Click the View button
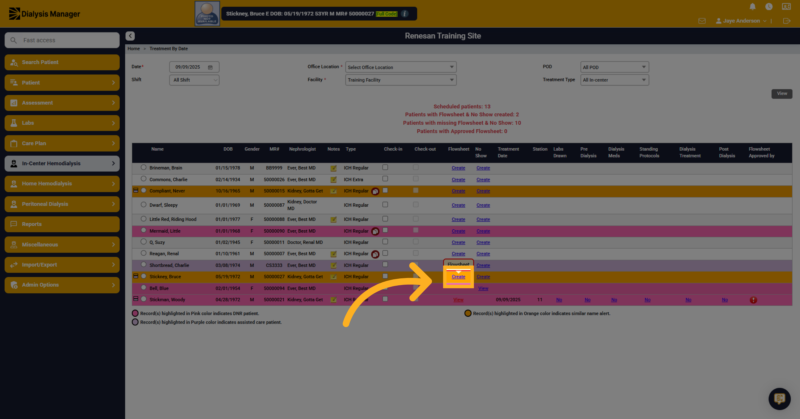Screen dimensions: 800x419 pyautogui.click(x=782, y=94)
